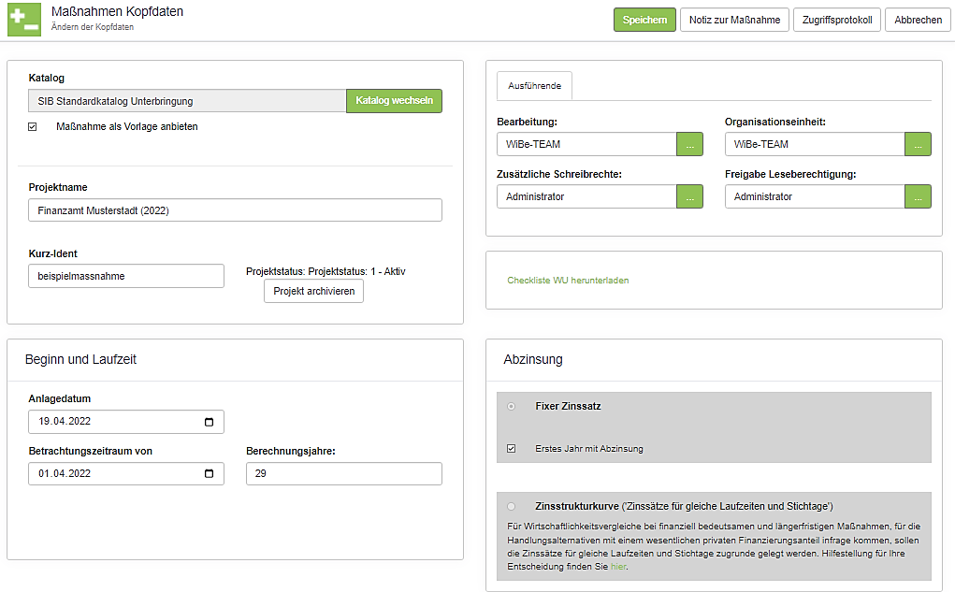Screen dimensions: 955x592
Task: Open the Zugriffsprotokoll
Action: tap(836, 20)
